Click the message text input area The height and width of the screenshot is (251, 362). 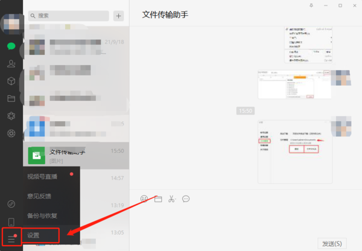click(246, 220)
